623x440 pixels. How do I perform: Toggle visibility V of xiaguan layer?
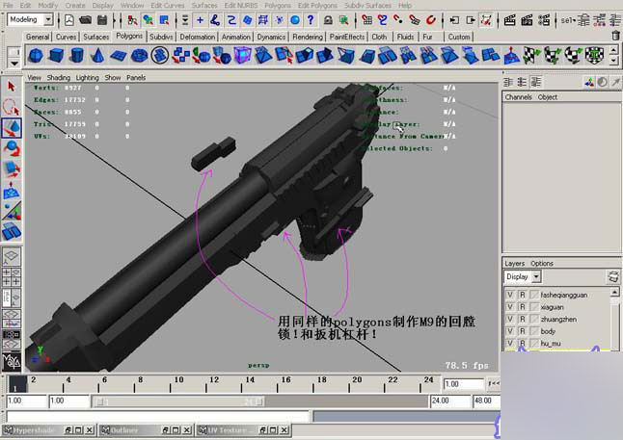[510, 307]
